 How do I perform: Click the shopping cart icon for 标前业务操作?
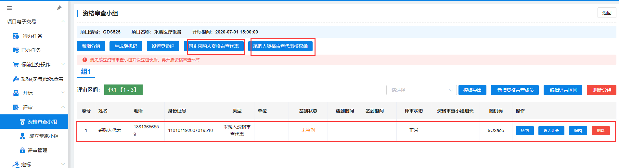coord(16,65)
